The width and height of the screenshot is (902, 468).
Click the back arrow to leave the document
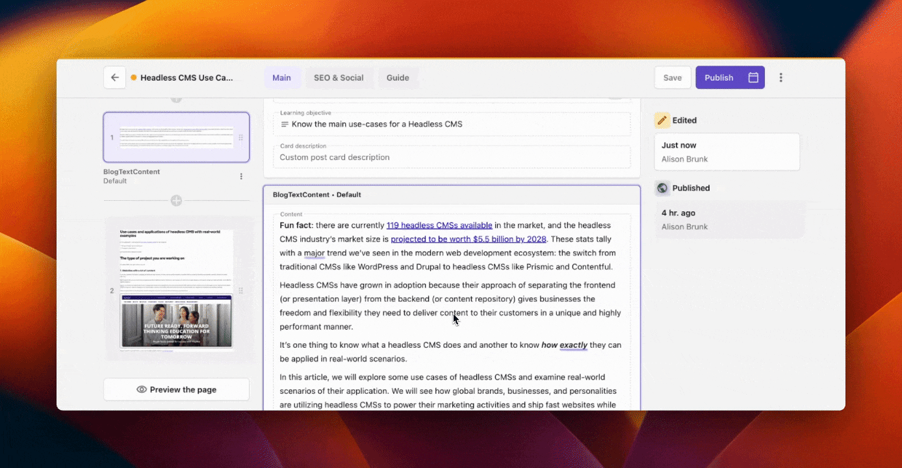tap(114, 77)
